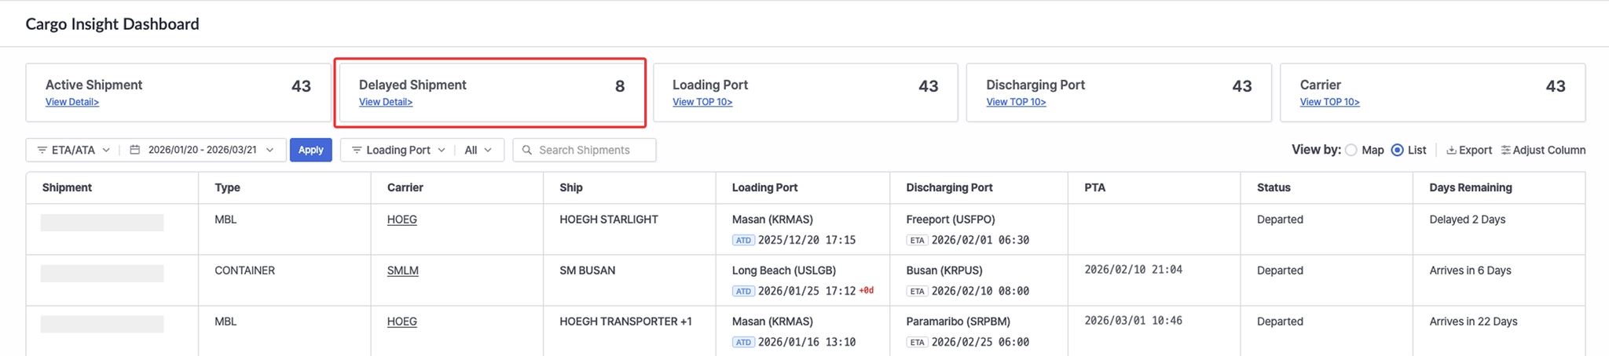The image size is (1609, 356).
Task: Focus the Search Shipments input field
Action: tap(593, 150)
